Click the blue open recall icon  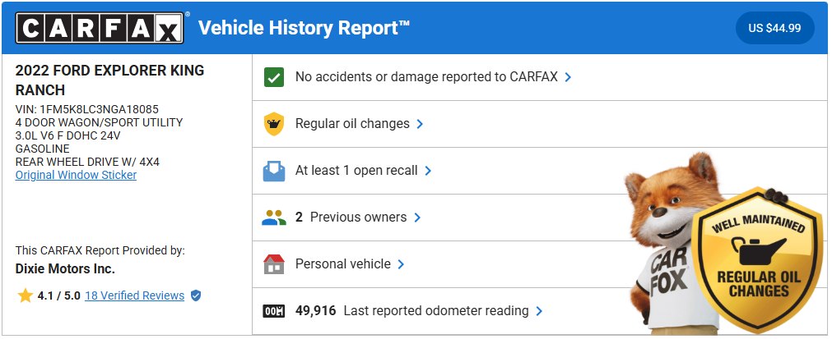(x=273, y=171)
